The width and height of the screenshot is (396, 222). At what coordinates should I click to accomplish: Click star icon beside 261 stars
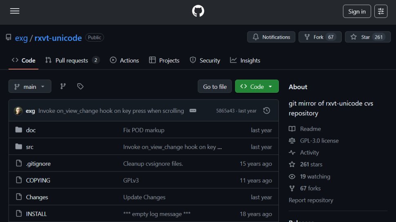click(292, 164)
